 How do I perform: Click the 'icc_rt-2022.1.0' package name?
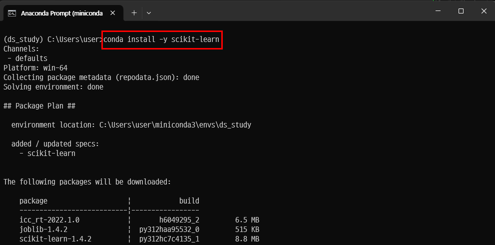coord(49,220)
